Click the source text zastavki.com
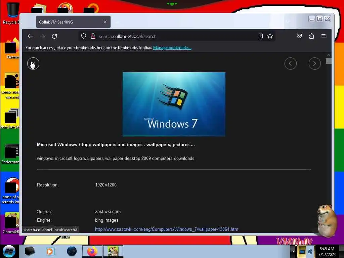 click(108, 212)
